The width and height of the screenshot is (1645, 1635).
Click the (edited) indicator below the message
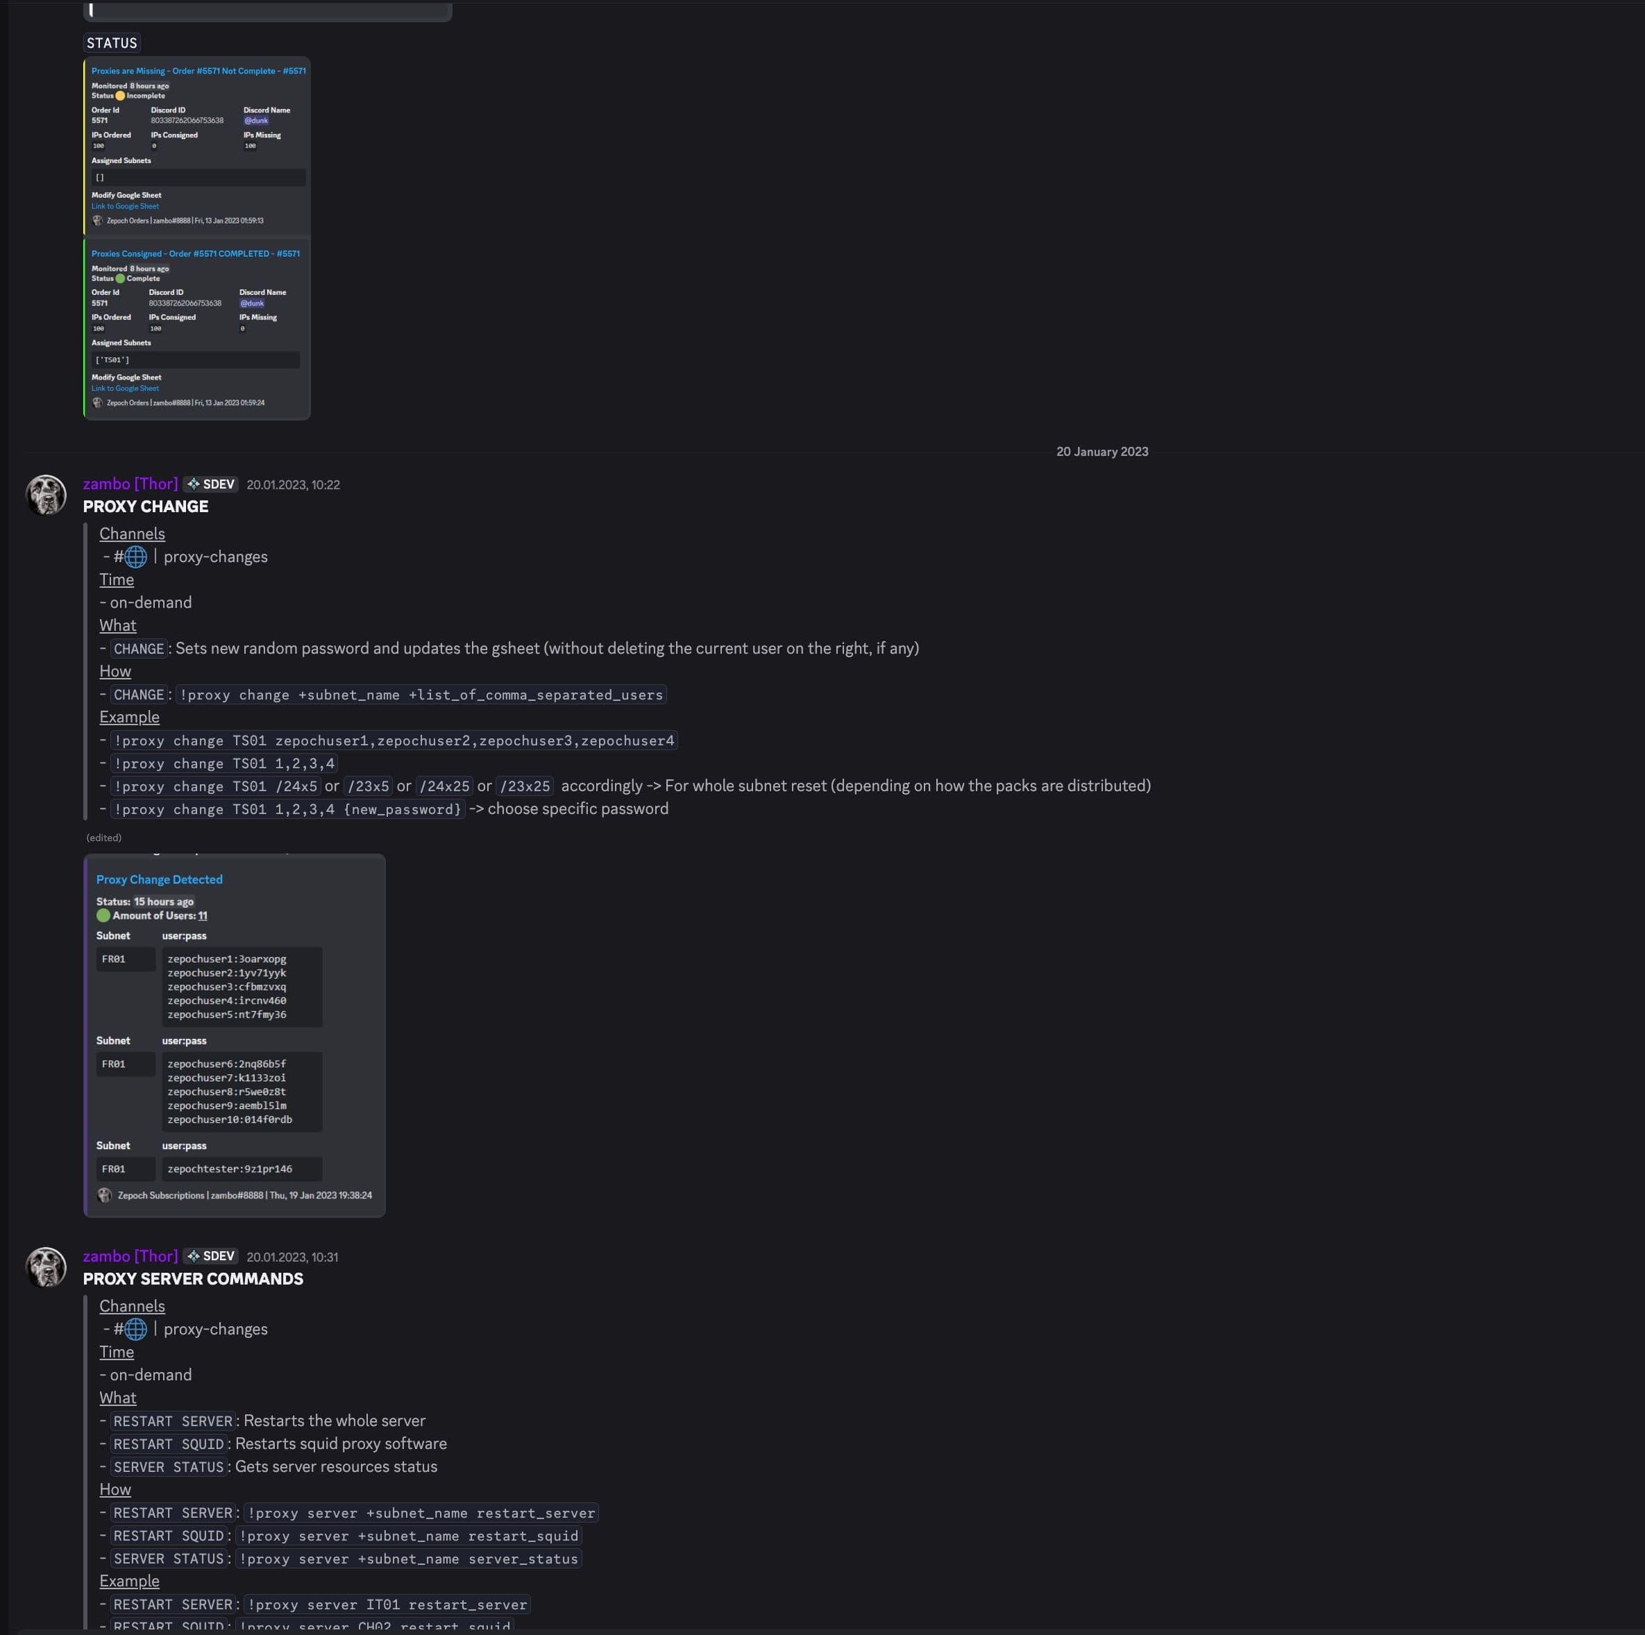click(103, 838)
